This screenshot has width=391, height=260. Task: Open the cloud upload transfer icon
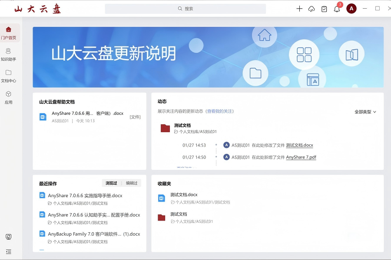(311, 9)
